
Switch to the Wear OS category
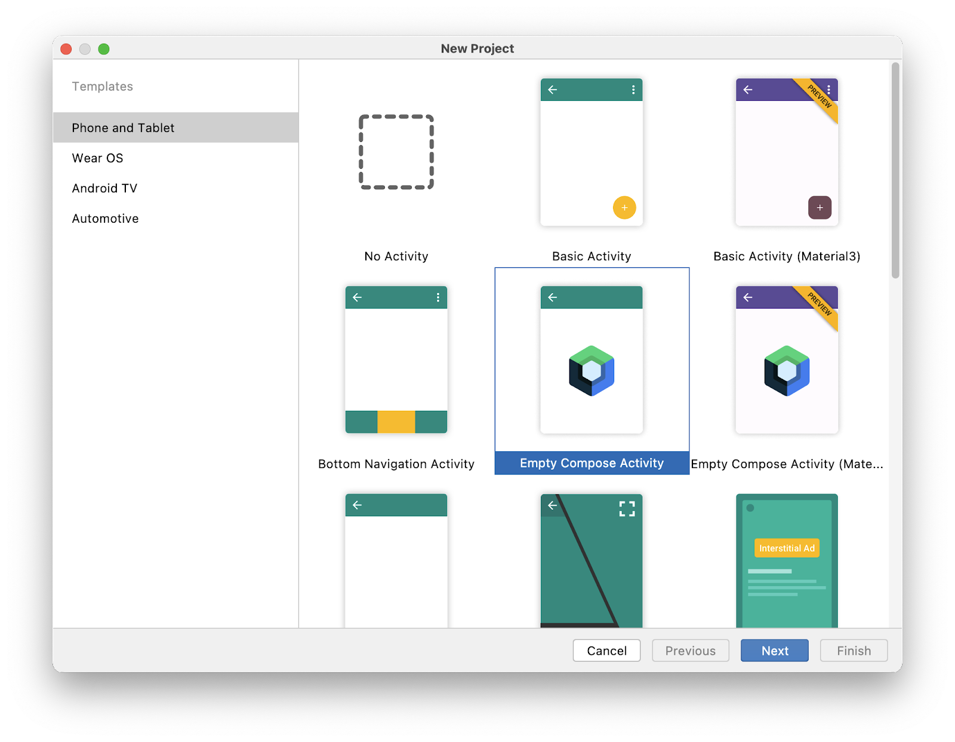coord(97,158)
